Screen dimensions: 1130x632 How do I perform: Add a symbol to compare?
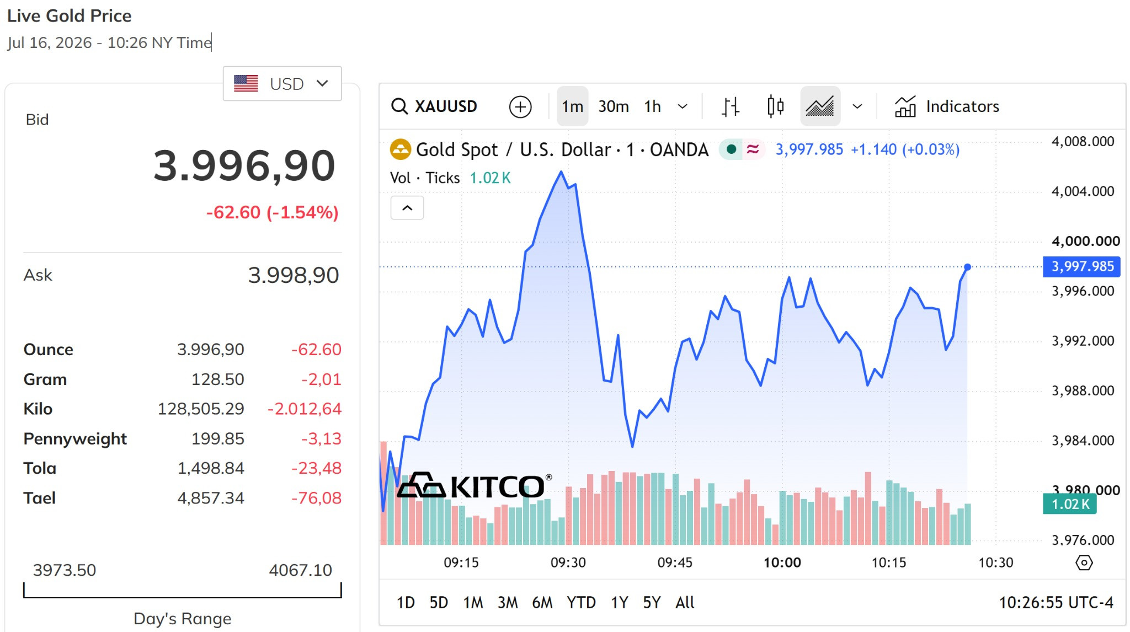[520, 106]
